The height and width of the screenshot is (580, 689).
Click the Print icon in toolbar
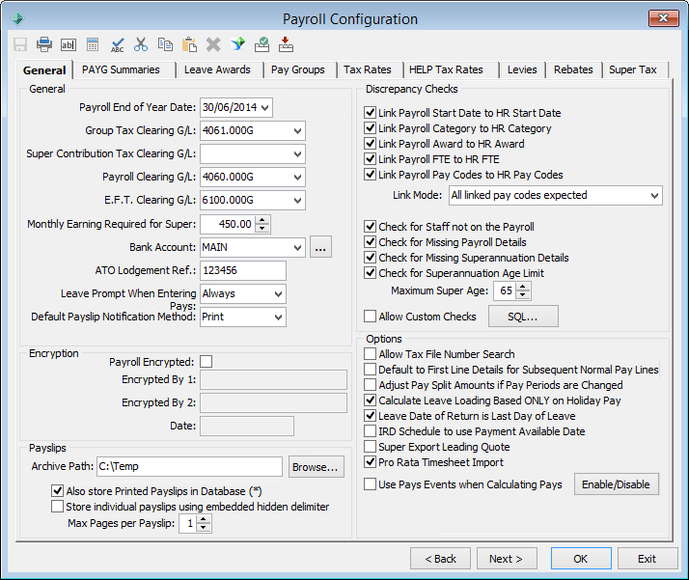44,44
